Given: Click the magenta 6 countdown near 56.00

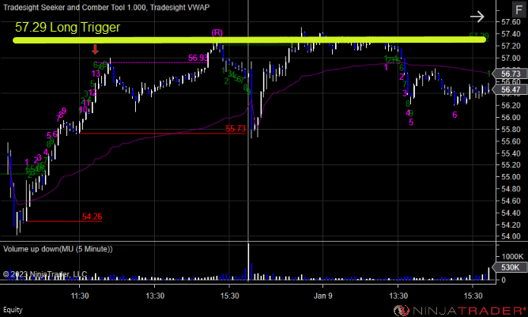Looking at the screenshot, I should (x=454, y=115).
